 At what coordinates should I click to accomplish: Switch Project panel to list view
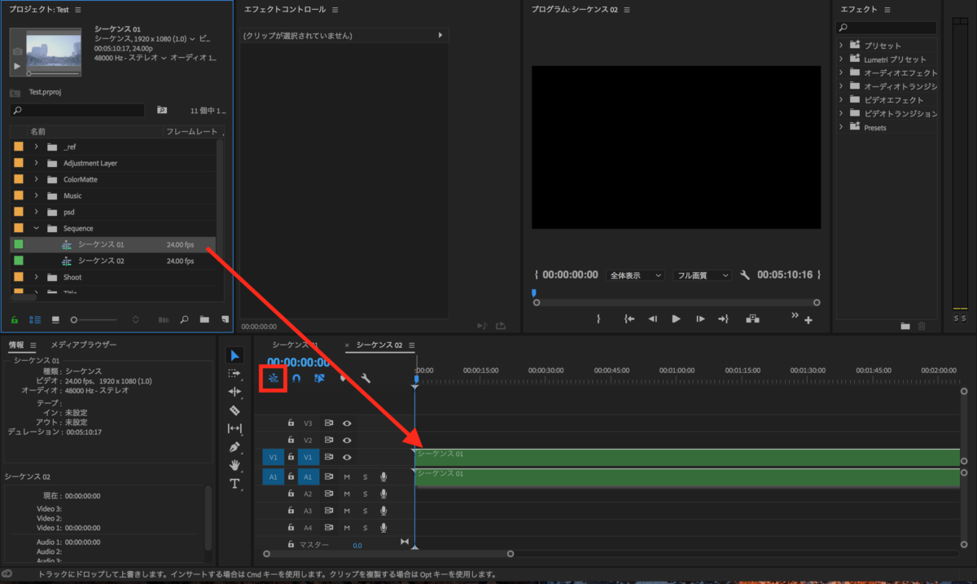pos(35,320)
